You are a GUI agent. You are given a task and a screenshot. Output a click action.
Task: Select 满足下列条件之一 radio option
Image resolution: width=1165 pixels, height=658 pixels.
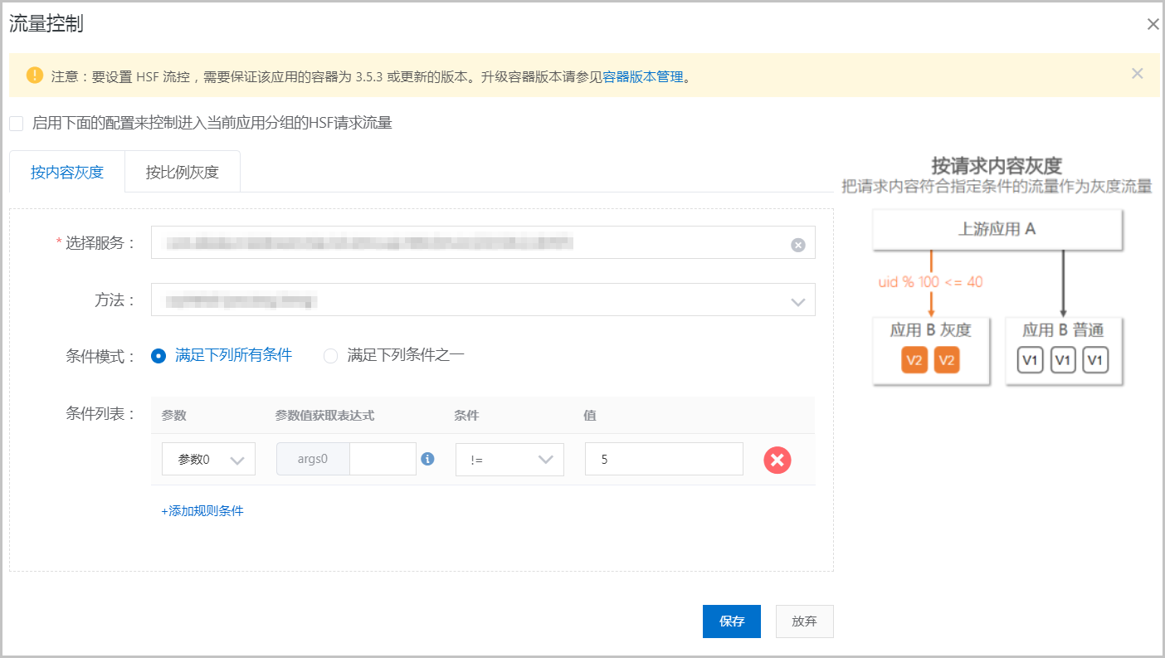pyautogui.click(x=331, y=356)
